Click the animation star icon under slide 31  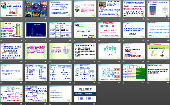point(50,104)
